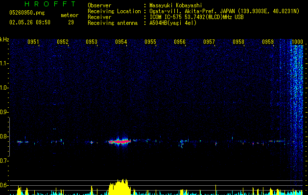308x195 pixels.
Task: Click the 0.9 kHz frequency axis label
Action: click(x=4, y=112)
